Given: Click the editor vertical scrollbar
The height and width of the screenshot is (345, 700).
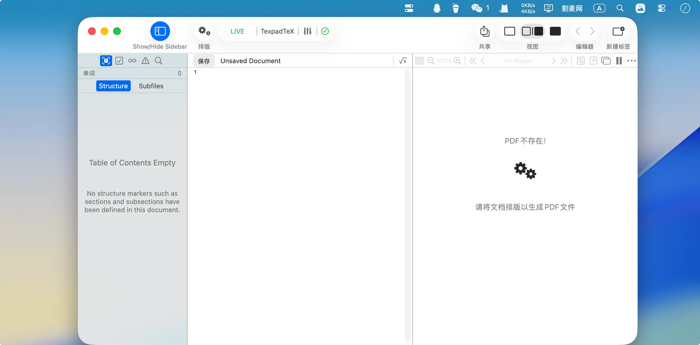Looking at the screenshot, I should click(407, 205).
